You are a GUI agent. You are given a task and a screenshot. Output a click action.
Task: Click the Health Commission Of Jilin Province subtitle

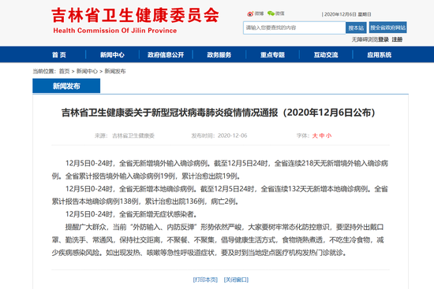(115, 31)
